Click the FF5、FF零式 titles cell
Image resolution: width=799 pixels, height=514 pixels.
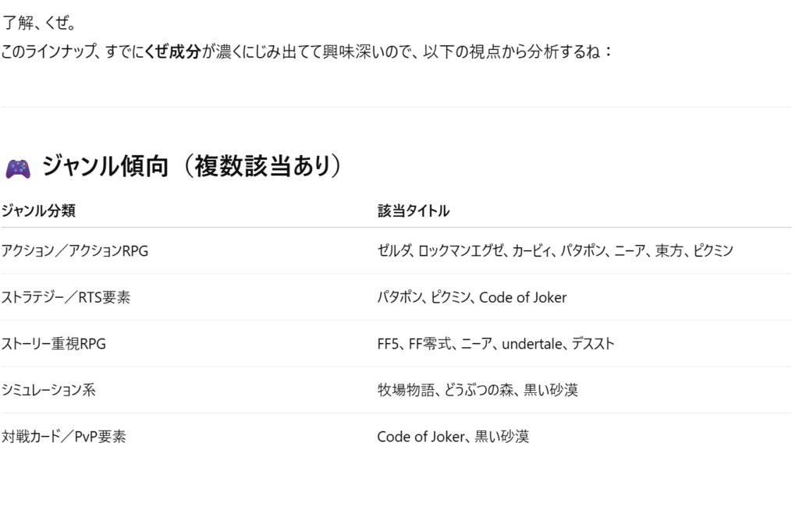coord(495,344)
